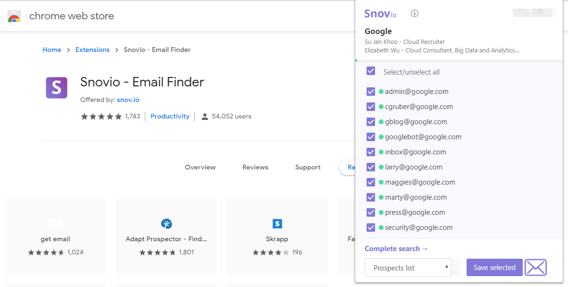Uncheck security@google.com checkbox
This screenshot has width=568, height=287.
pos(371,228)
